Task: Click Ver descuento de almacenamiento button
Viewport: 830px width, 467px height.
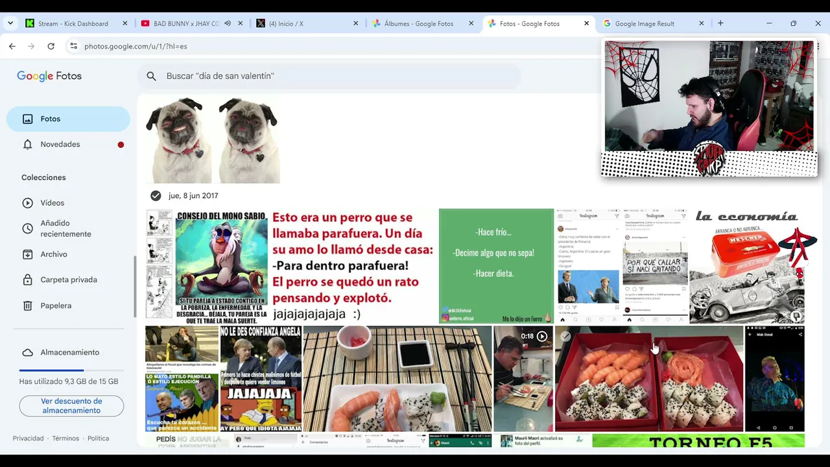Action: point(71,406)
